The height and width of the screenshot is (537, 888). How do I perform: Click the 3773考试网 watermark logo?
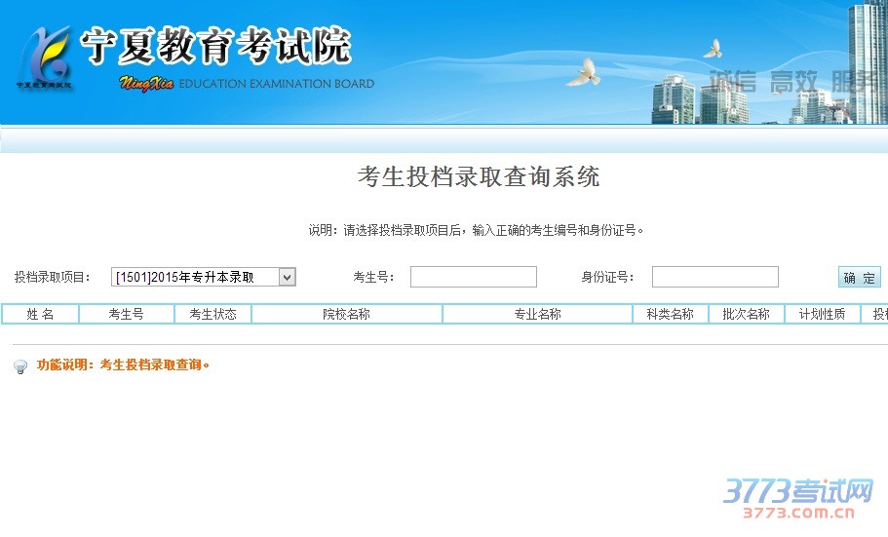(x=797, y=497)
